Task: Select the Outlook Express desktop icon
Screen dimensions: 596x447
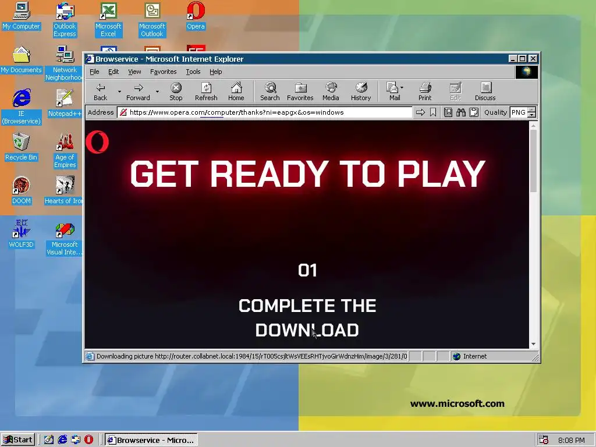Action: [x=65, y=19]
